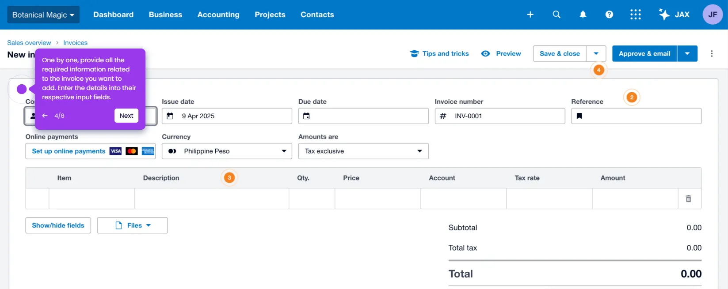The width and height of the screenshot is (728, 289).
Task: Click the help question mark icon
Action: point(609,15)
